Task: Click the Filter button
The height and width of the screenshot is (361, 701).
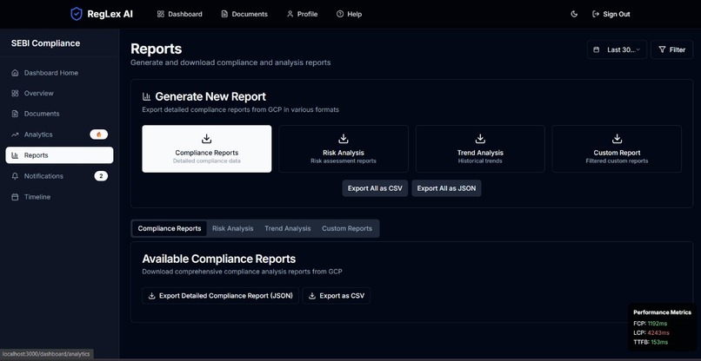Action: click(672, 49)
